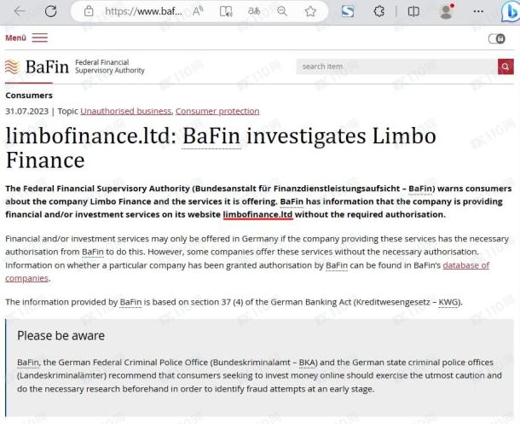Click the zoom magnifier icon in address bar

(282, 11)
